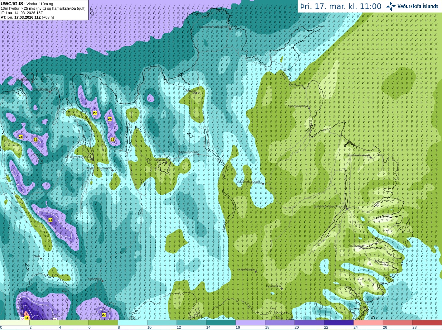The width and height of the screenshot is (442, 330).
Task: Pick the 20–22 m/s legend swatch
Action: [309, 323]
